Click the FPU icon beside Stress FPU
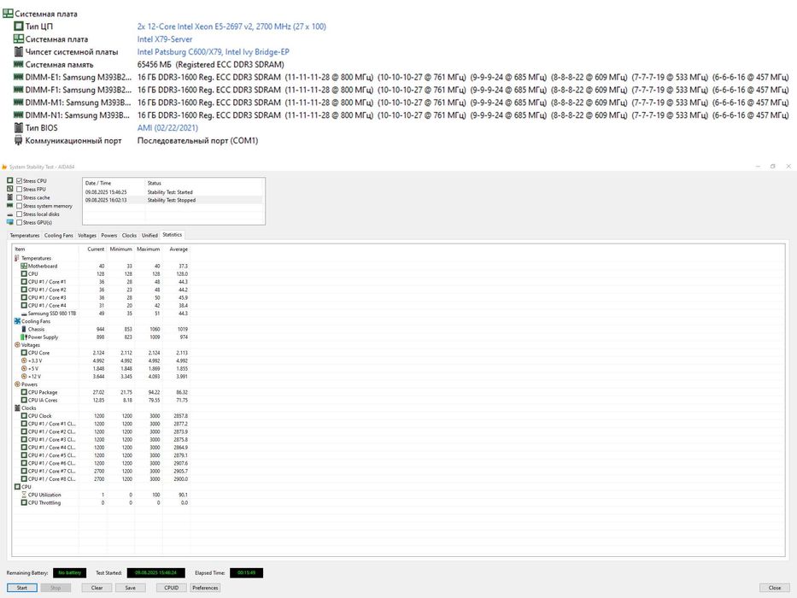797x598 pixels. [9, 189]
